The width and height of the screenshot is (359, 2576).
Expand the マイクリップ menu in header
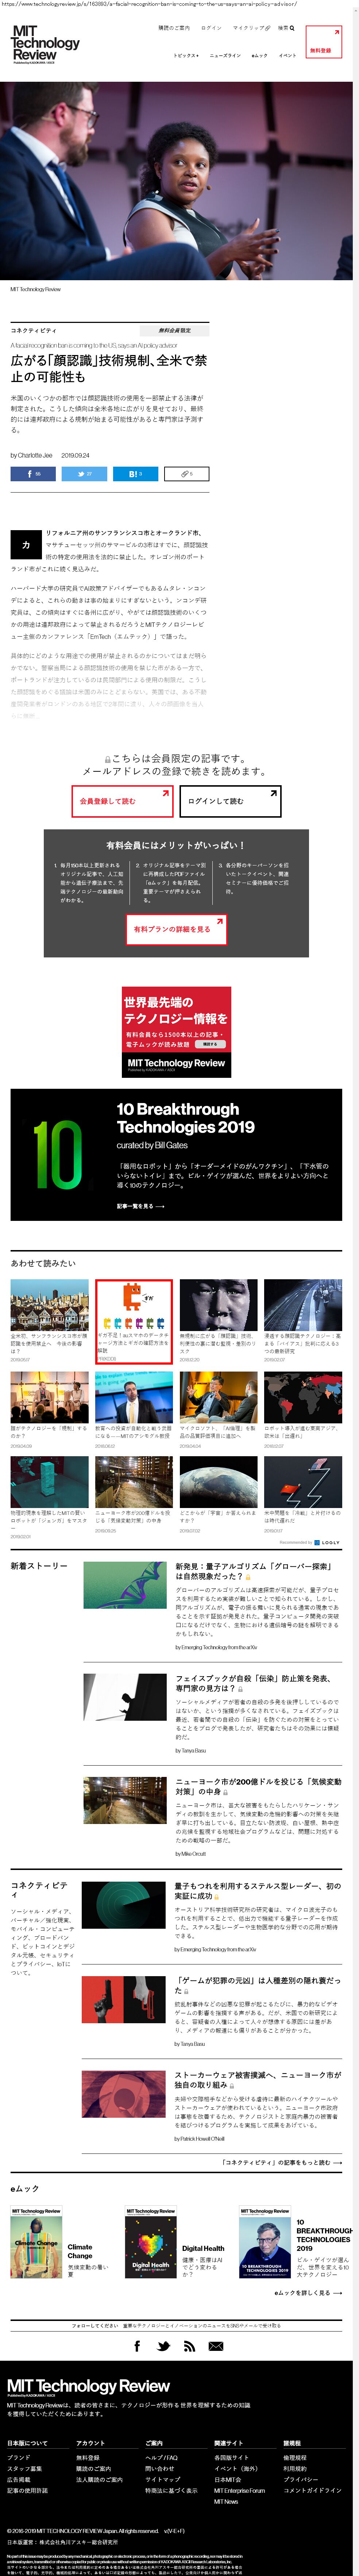(249, 28)
